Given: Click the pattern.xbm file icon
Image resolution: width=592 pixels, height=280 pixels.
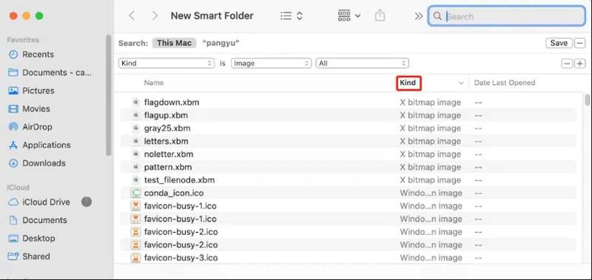Looking at the screenshot, I should [135, 167].
